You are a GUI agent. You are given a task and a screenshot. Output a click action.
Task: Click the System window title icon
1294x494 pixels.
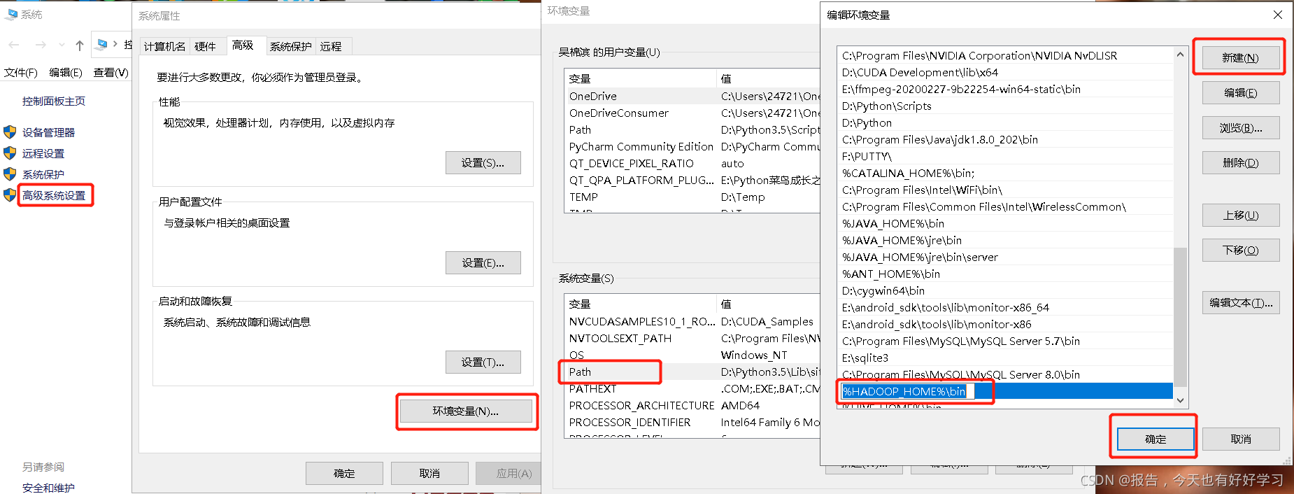[x=11, y=14]
